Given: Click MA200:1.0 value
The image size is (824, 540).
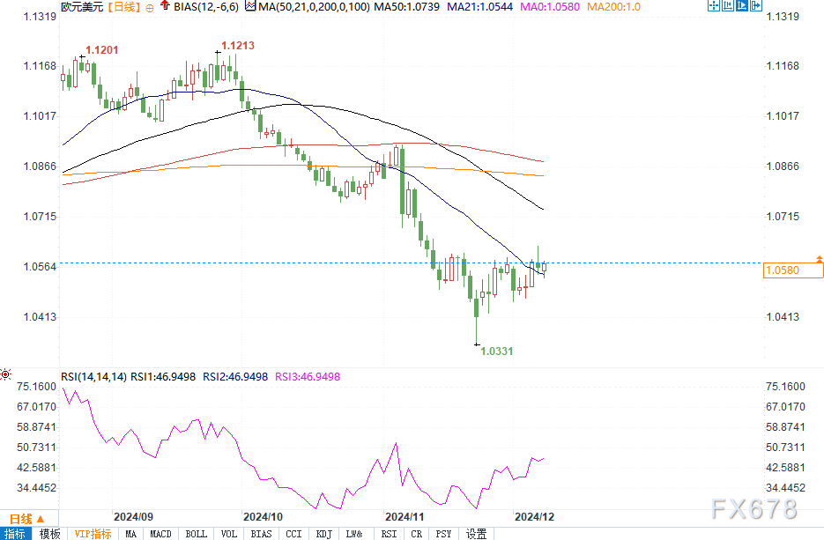Looking at the screenshot, I should click(613, 7).
